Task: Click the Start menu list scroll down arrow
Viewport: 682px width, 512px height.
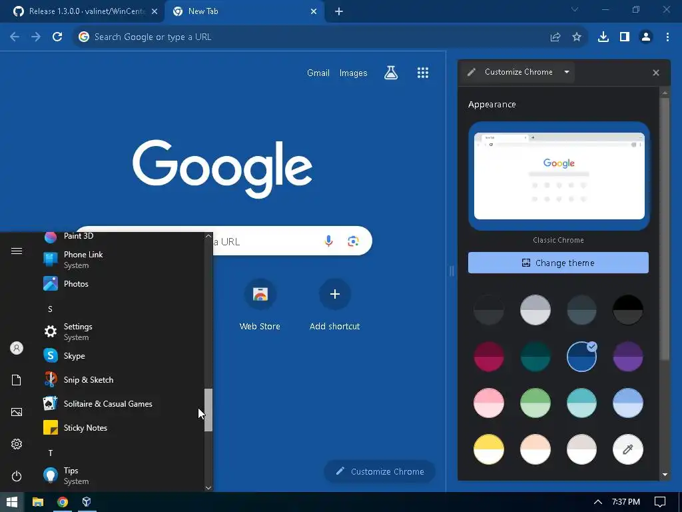Action: [x=208, y=487]
